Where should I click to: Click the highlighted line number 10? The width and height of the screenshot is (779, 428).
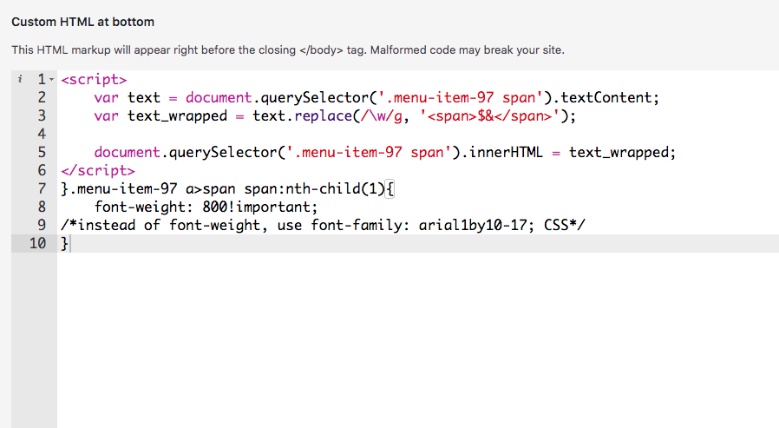click(x=37, y=244)
